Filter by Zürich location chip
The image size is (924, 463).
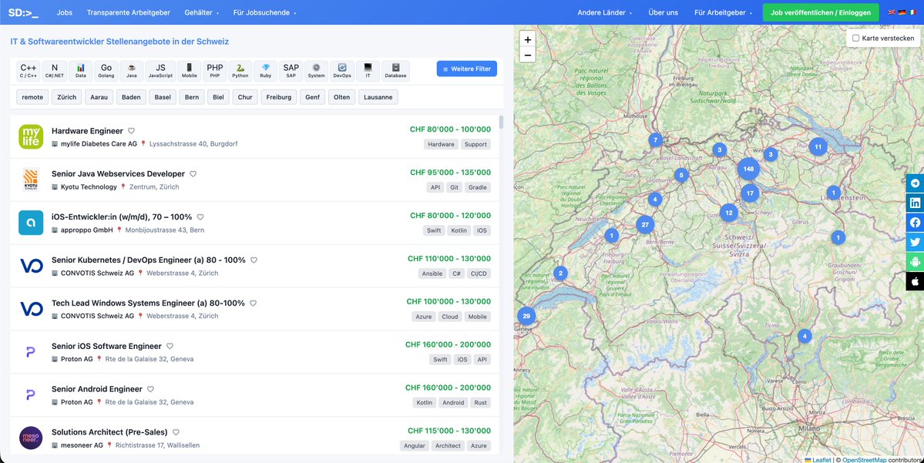click(66, 97)
